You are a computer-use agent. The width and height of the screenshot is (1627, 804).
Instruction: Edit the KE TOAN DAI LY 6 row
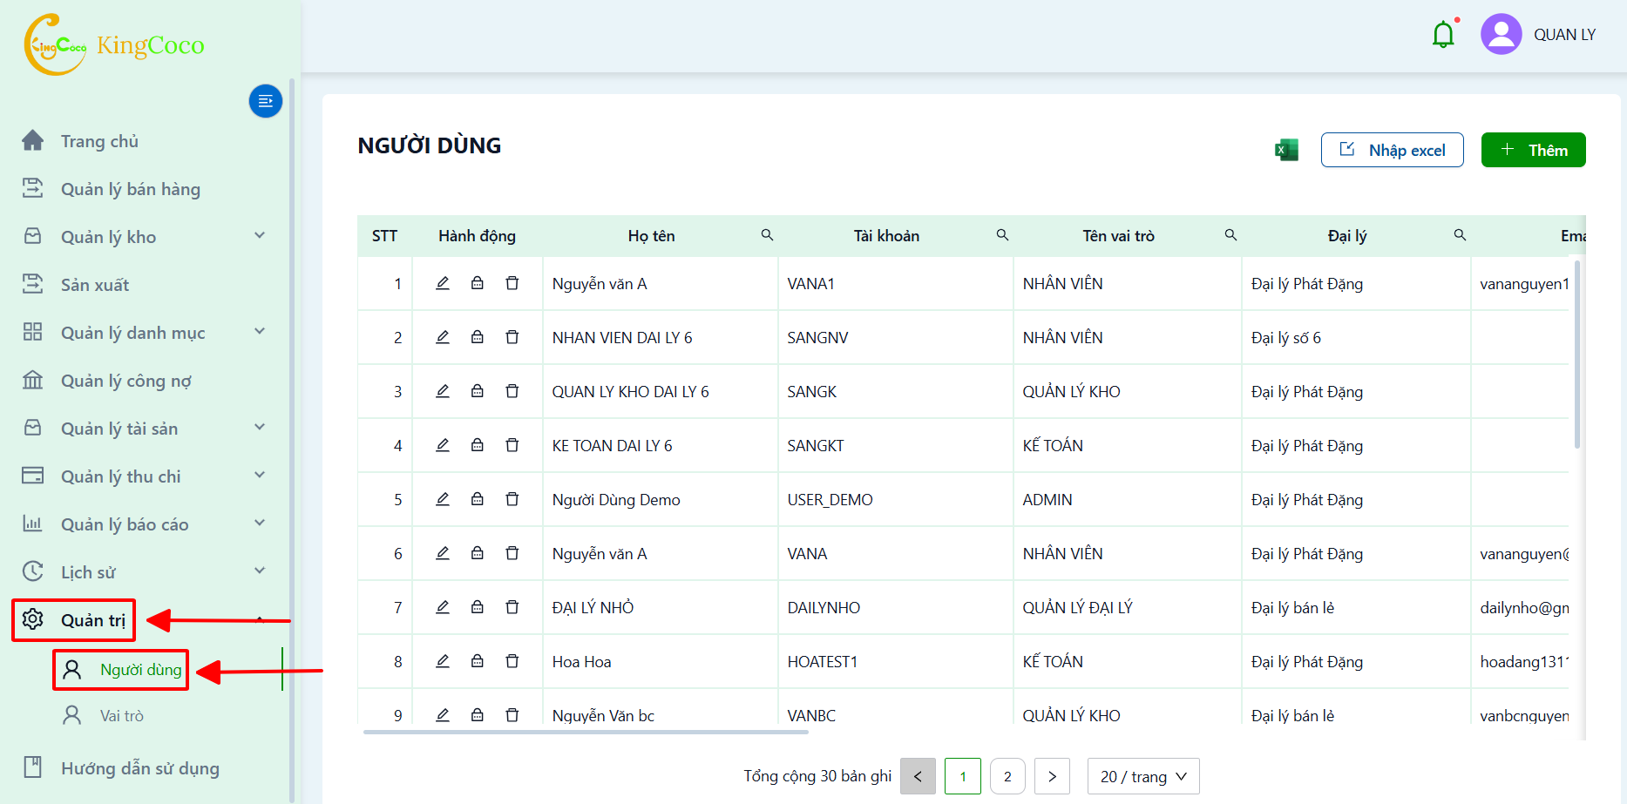coord(443,445)
